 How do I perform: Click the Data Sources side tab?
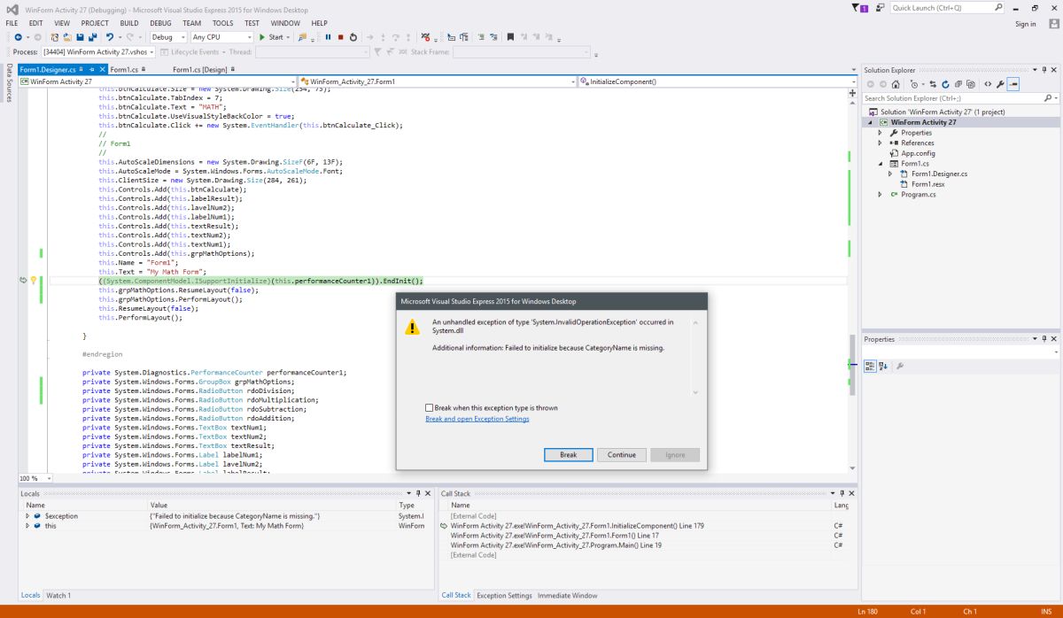point(9,83)
